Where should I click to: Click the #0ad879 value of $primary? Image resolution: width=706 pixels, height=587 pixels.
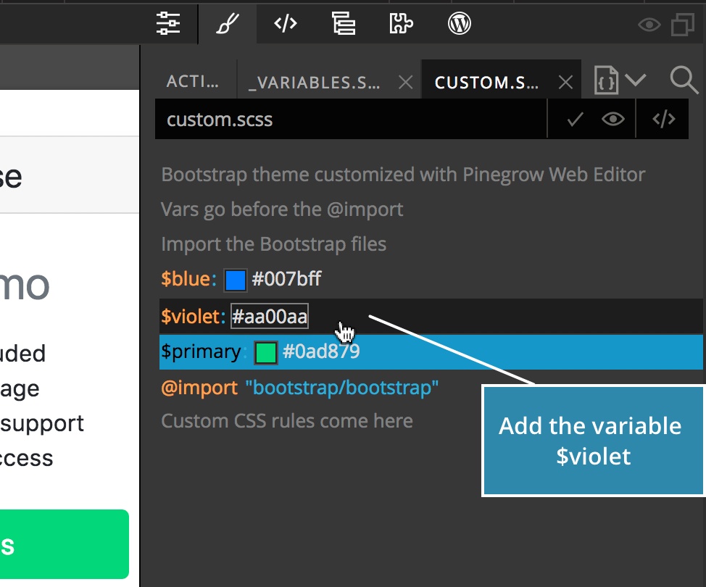(x=321, y=351)
